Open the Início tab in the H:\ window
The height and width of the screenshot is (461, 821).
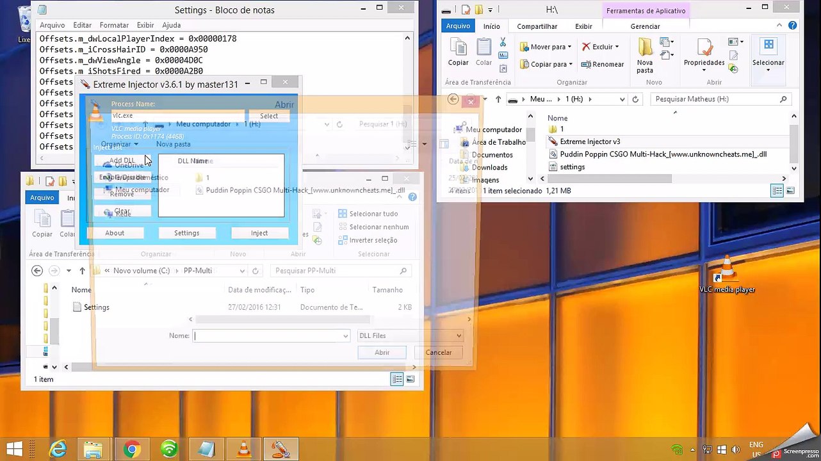pos(492,26)
